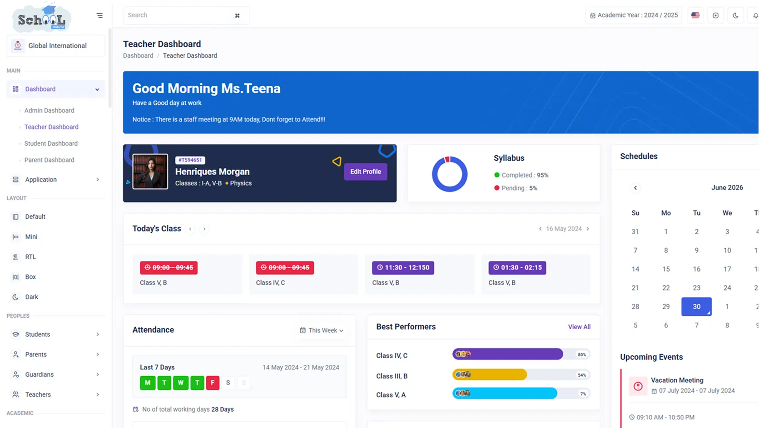
Task: Click the #T594651 teacher ID badge
Action: coord(190,160)
